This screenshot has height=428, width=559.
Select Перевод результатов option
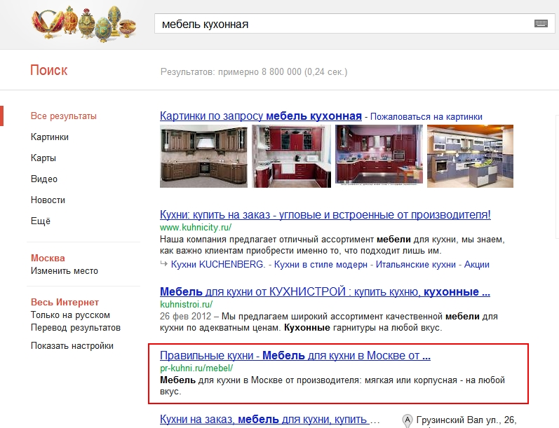76,328
